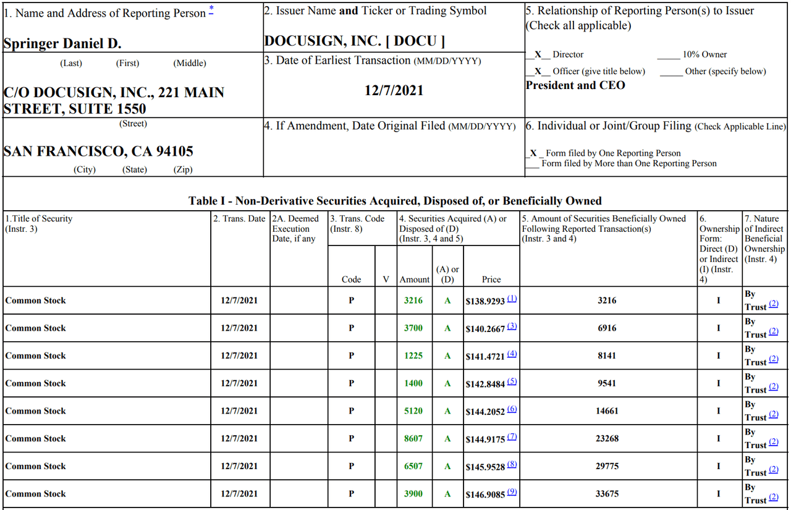Screen dimensions: 791x510
Task: Click price $145.9528
Action: click(485, 467)
